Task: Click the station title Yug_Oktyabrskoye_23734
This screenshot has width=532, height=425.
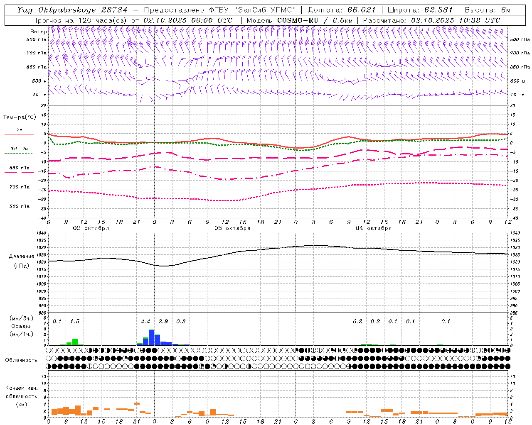Action: [x=72, y=10]
